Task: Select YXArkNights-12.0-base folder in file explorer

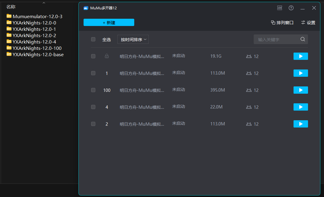Action: coord(35,54)
